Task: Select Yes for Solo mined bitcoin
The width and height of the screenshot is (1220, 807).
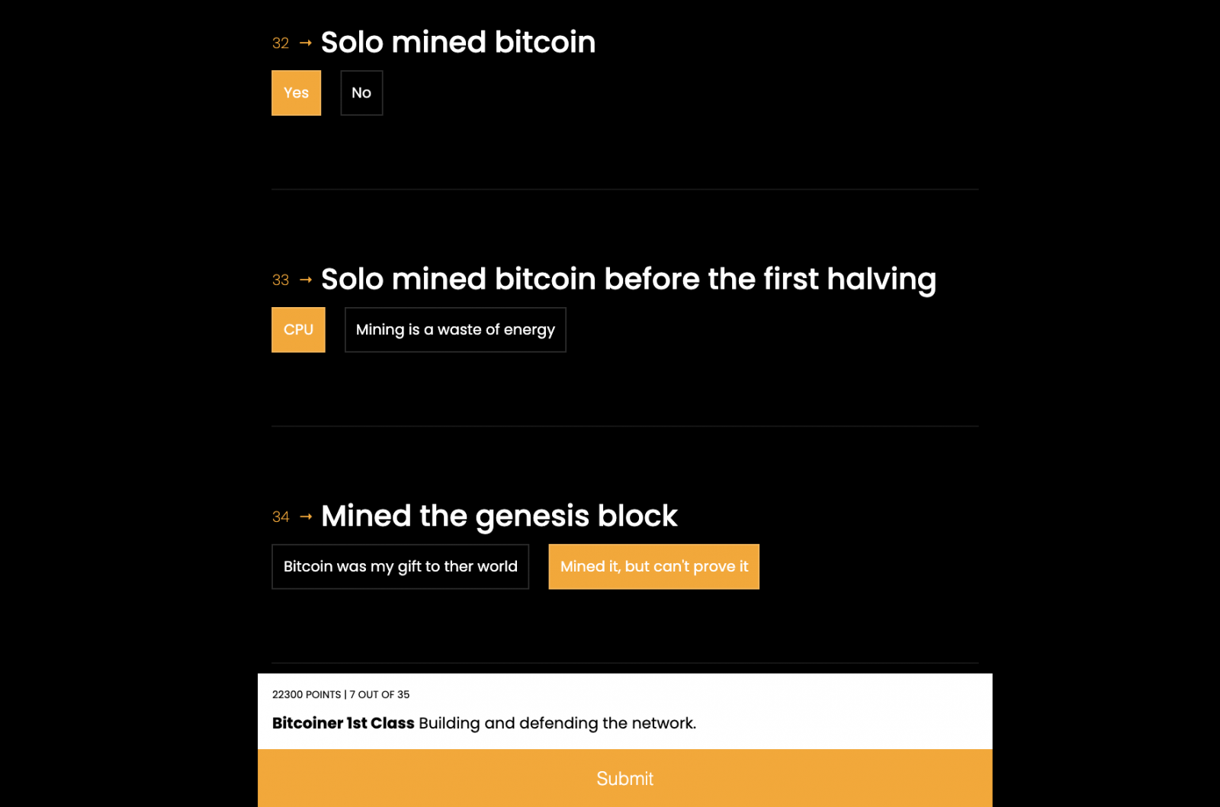Action: (296, 93)
